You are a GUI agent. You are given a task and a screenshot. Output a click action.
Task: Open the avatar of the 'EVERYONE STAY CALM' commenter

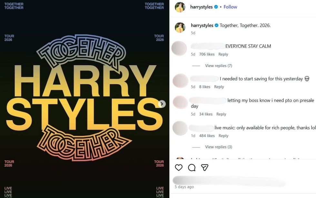click(x=180, y=48)
